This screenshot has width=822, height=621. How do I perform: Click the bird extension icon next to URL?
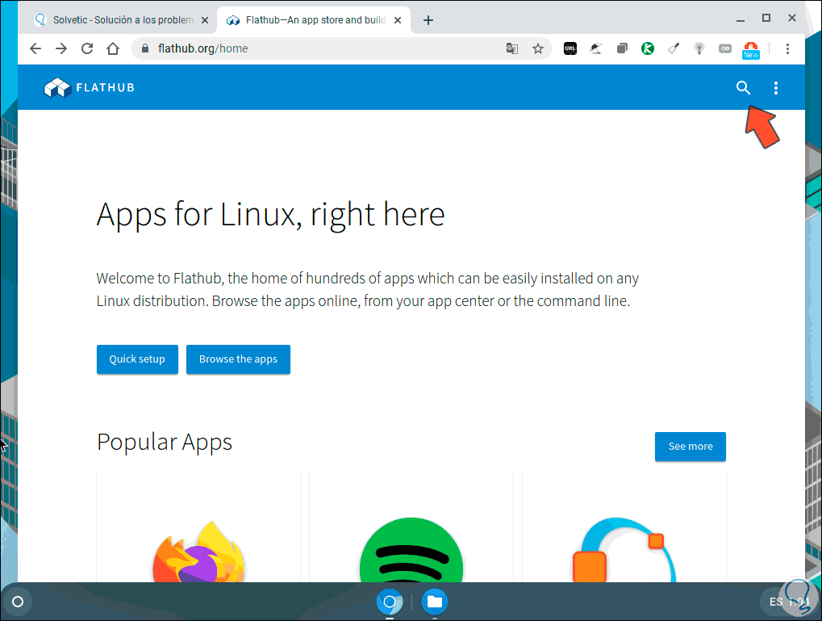(x=596, y=48)
